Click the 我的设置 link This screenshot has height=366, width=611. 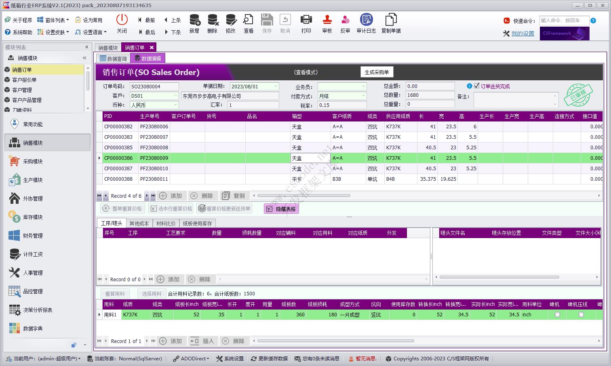coord(523,33)
